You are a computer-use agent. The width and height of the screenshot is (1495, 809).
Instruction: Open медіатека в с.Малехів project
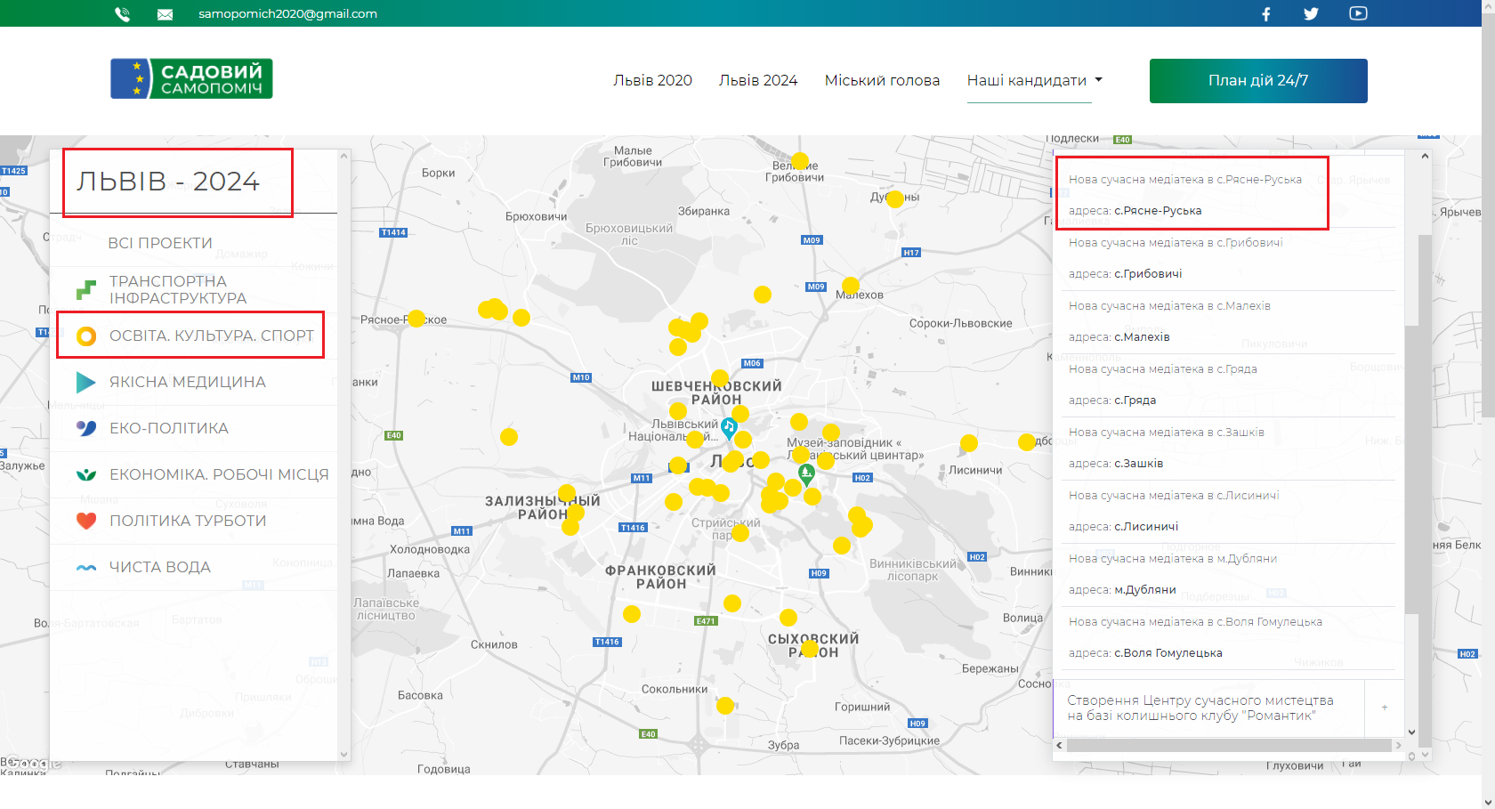pos(1169,306)
